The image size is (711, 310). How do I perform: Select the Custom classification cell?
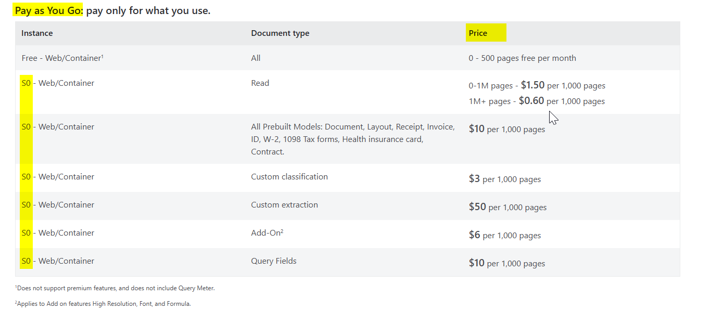pyautogui.click(x=289, y=177)
